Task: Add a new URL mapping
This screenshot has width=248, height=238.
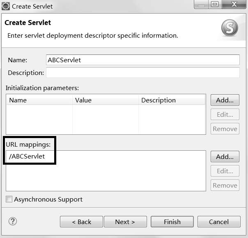Action: coord(225,156)
